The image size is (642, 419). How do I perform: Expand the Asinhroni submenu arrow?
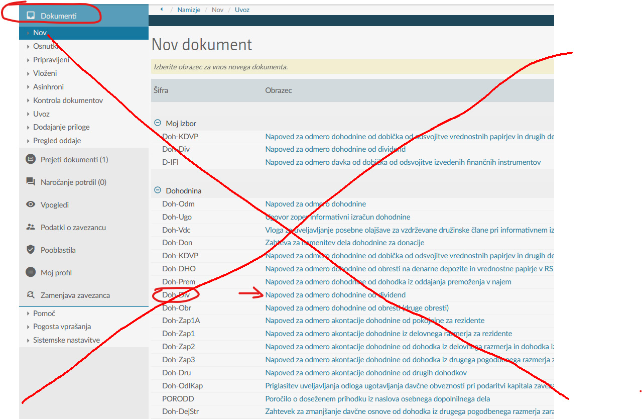tap(28, 87)
